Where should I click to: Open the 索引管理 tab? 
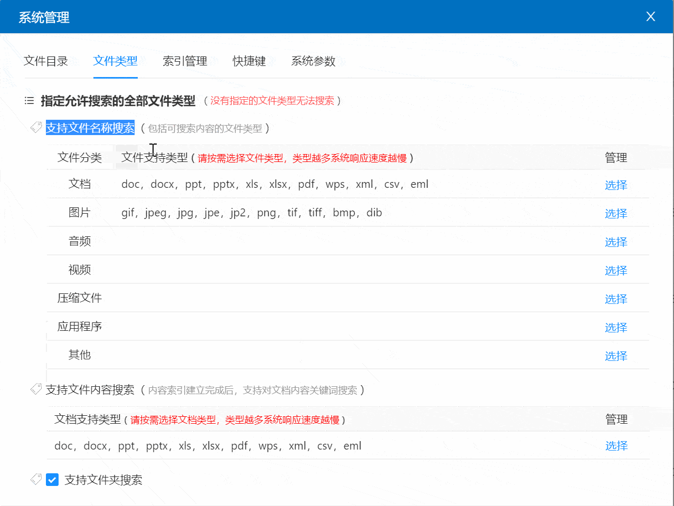click(x=185, y=61)
